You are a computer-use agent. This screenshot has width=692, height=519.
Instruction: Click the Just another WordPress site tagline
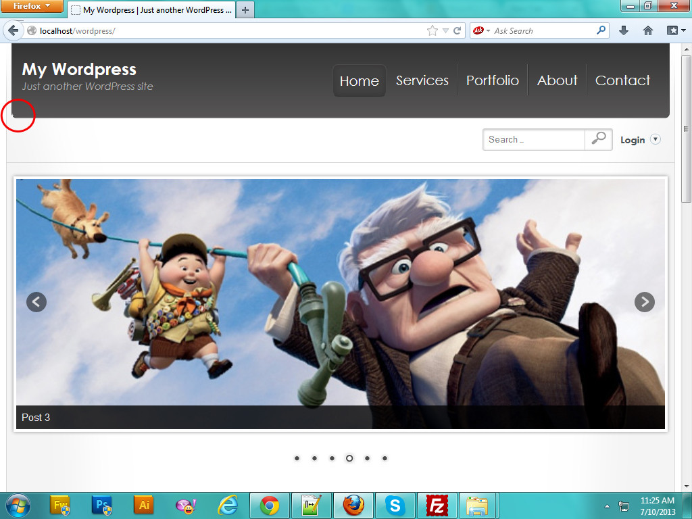[x=87, y=86]
